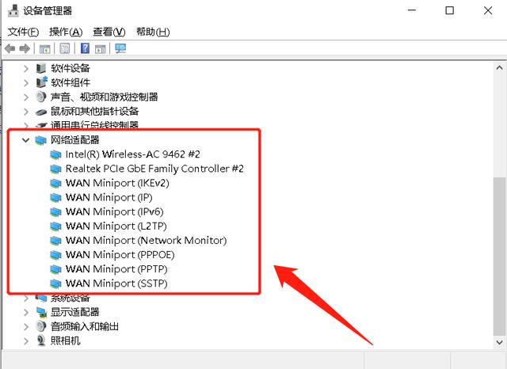
Task: Click the WAN Miniport (L2TP) adapter icon
Action: click(55, 226)
